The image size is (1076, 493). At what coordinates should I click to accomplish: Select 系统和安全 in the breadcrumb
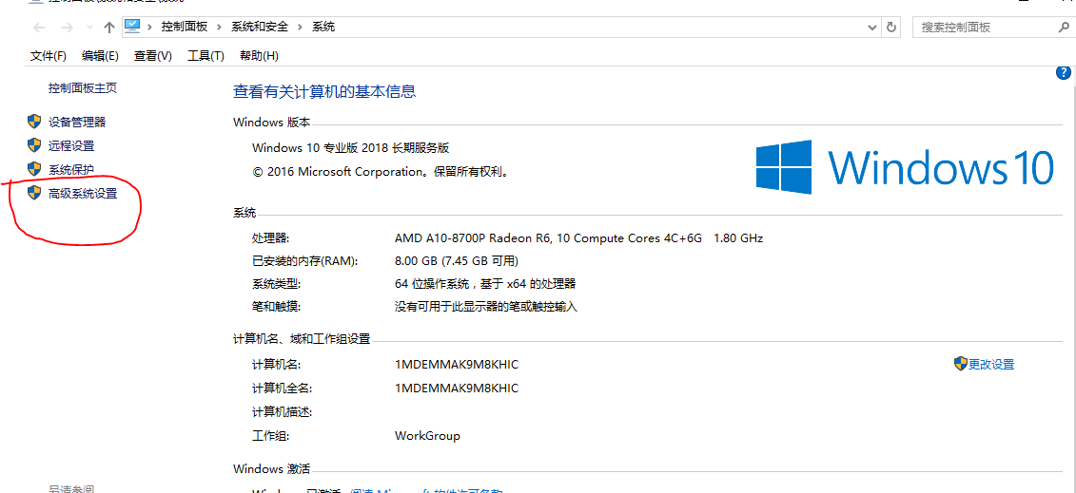pyautogui.click(x=260, y=28)
